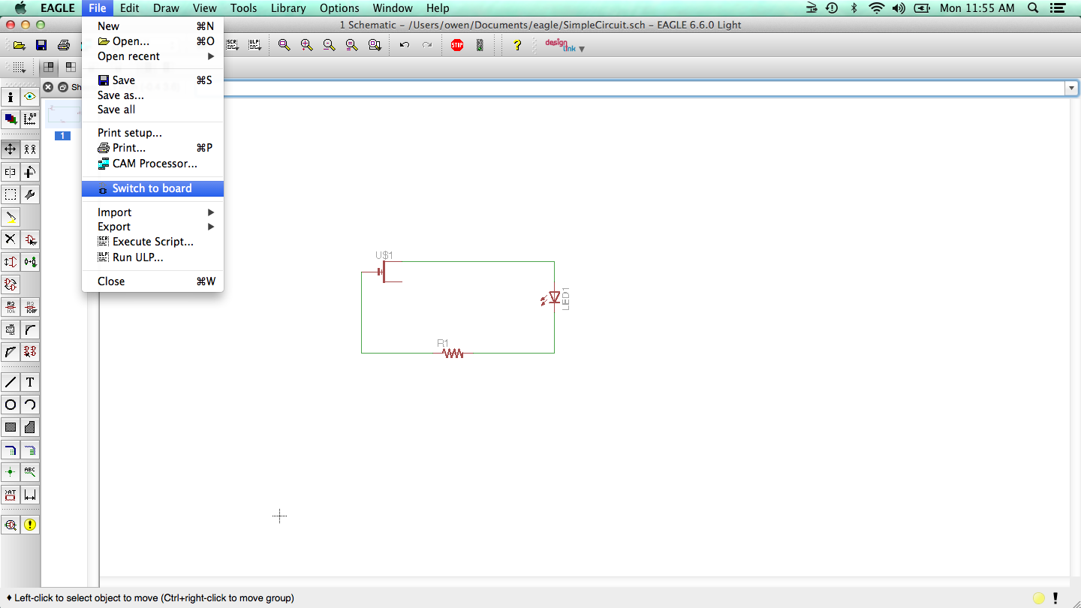The width and height of the screenshot is (1081, 608).
Task: Select the Label ABC tool
Action: click(x=30, y=472)
